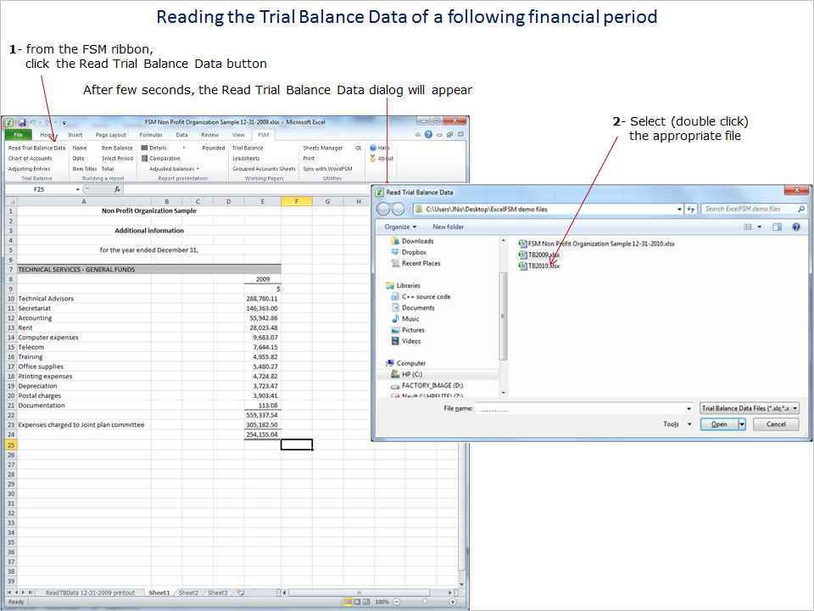Click the Help icon in FSM ribbon

coord(373,148)
